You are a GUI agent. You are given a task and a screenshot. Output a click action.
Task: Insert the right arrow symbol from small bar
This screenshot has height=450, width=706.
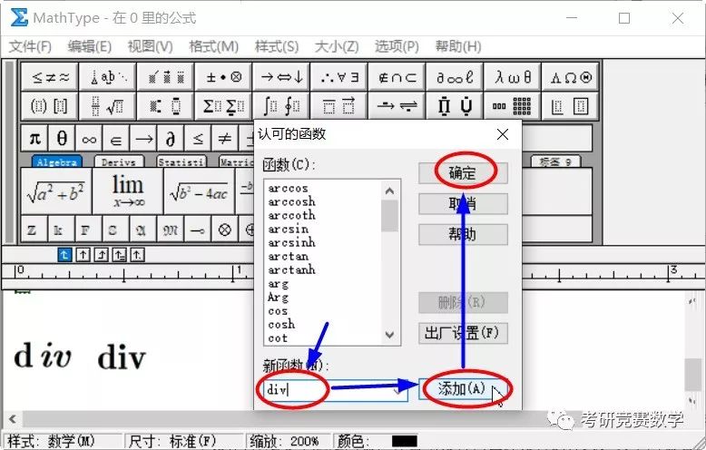click(x=143, y=139)
